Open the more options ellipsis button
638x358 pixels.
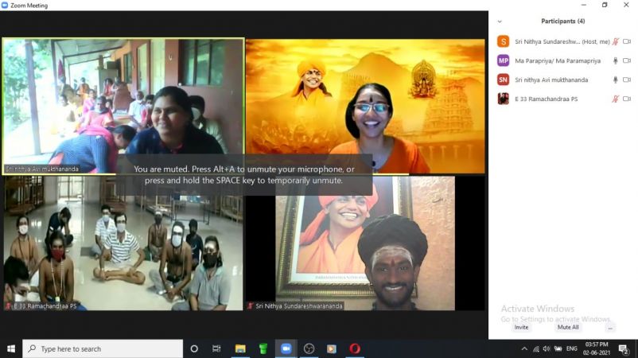click(x=610, y=327)
